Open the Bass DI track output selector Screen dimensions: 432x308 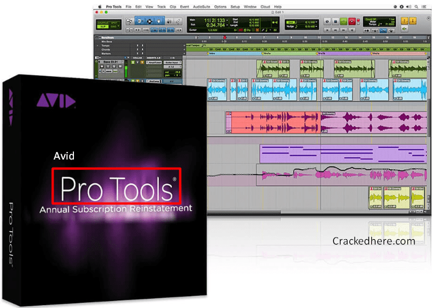(x=172, y=67)
